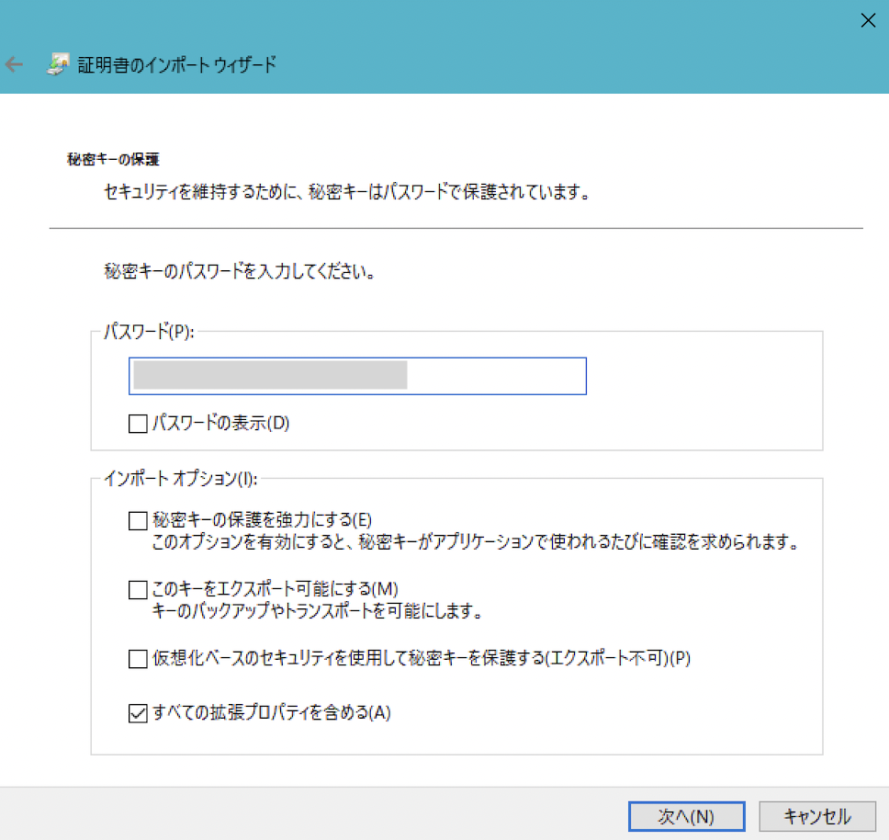889x840 pixels.
Task: Click the back arrow in the wizard header
Action: coord(15,64)
